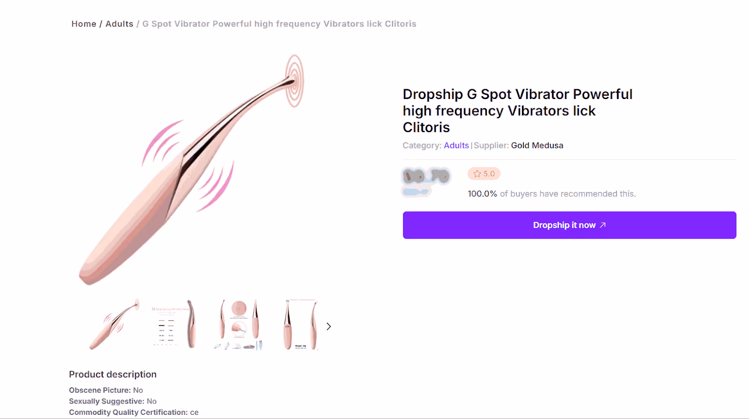Advance the thumbnail carousel with the next chevron
Viewport: 749px width, 419px height.
329,326
